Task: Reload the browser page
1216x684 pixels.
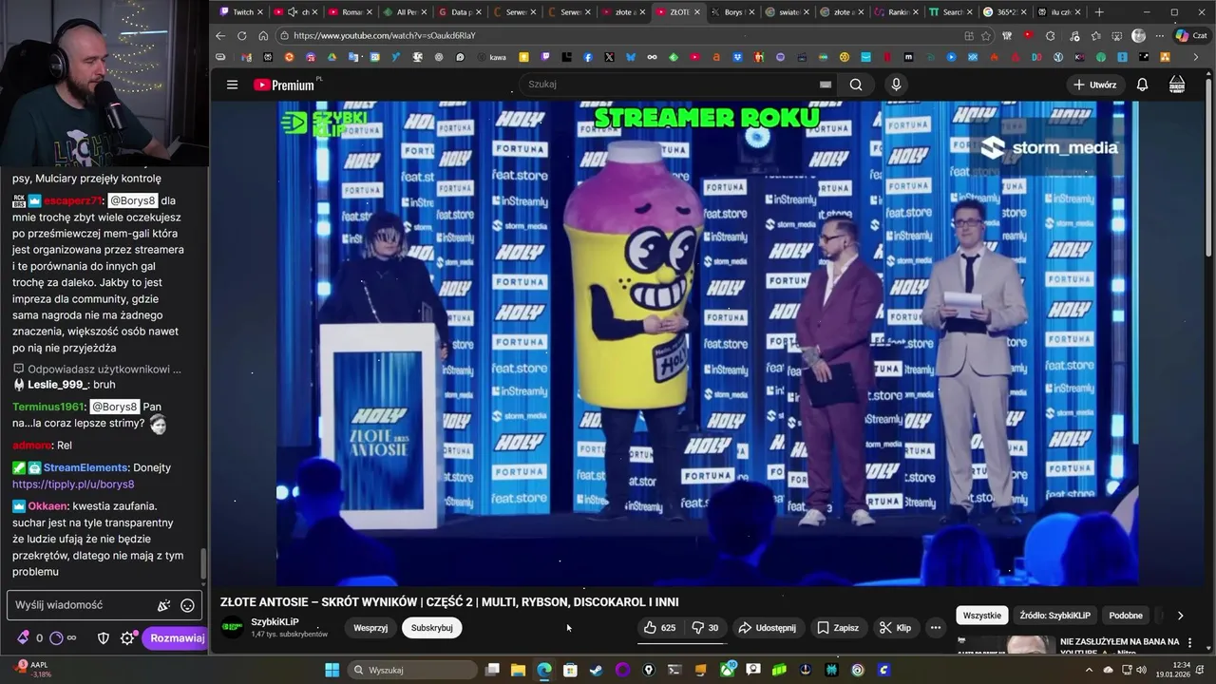Action: pos(241,36)
